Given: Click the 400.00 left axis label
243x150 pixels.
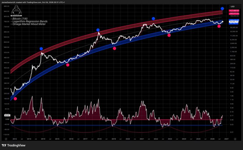Looking at the screenshot, I should coord(6,68).
